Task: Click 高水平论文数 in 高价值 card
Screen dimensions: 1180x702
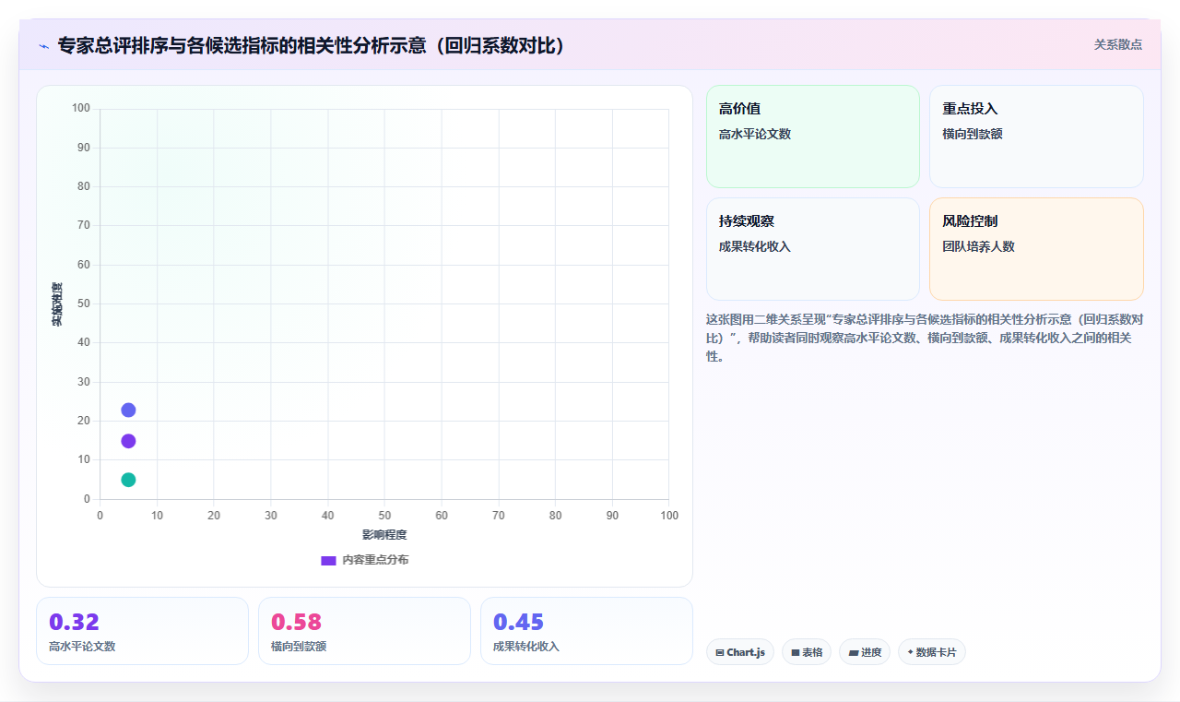Action: [755, 134]
